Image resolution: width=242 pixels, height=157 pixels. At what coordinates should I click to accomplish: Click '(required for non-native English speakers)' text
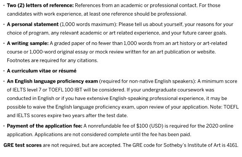pos(147,81)
